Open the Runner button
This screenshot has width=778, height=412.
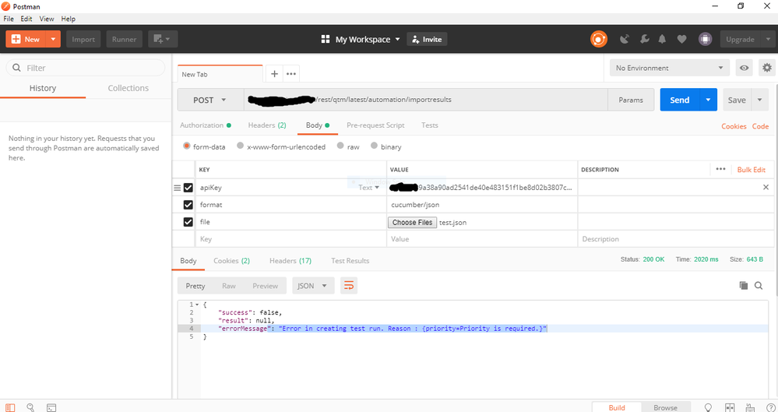point(124,39)
